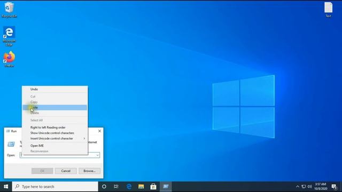Click the taskbar clock showing 3:57 AM
342x192 pixels.
(321, 187)
